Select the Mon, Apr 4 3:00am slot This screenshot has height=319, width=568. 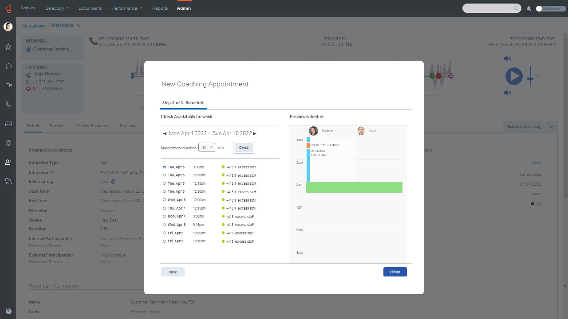[165, 216]
